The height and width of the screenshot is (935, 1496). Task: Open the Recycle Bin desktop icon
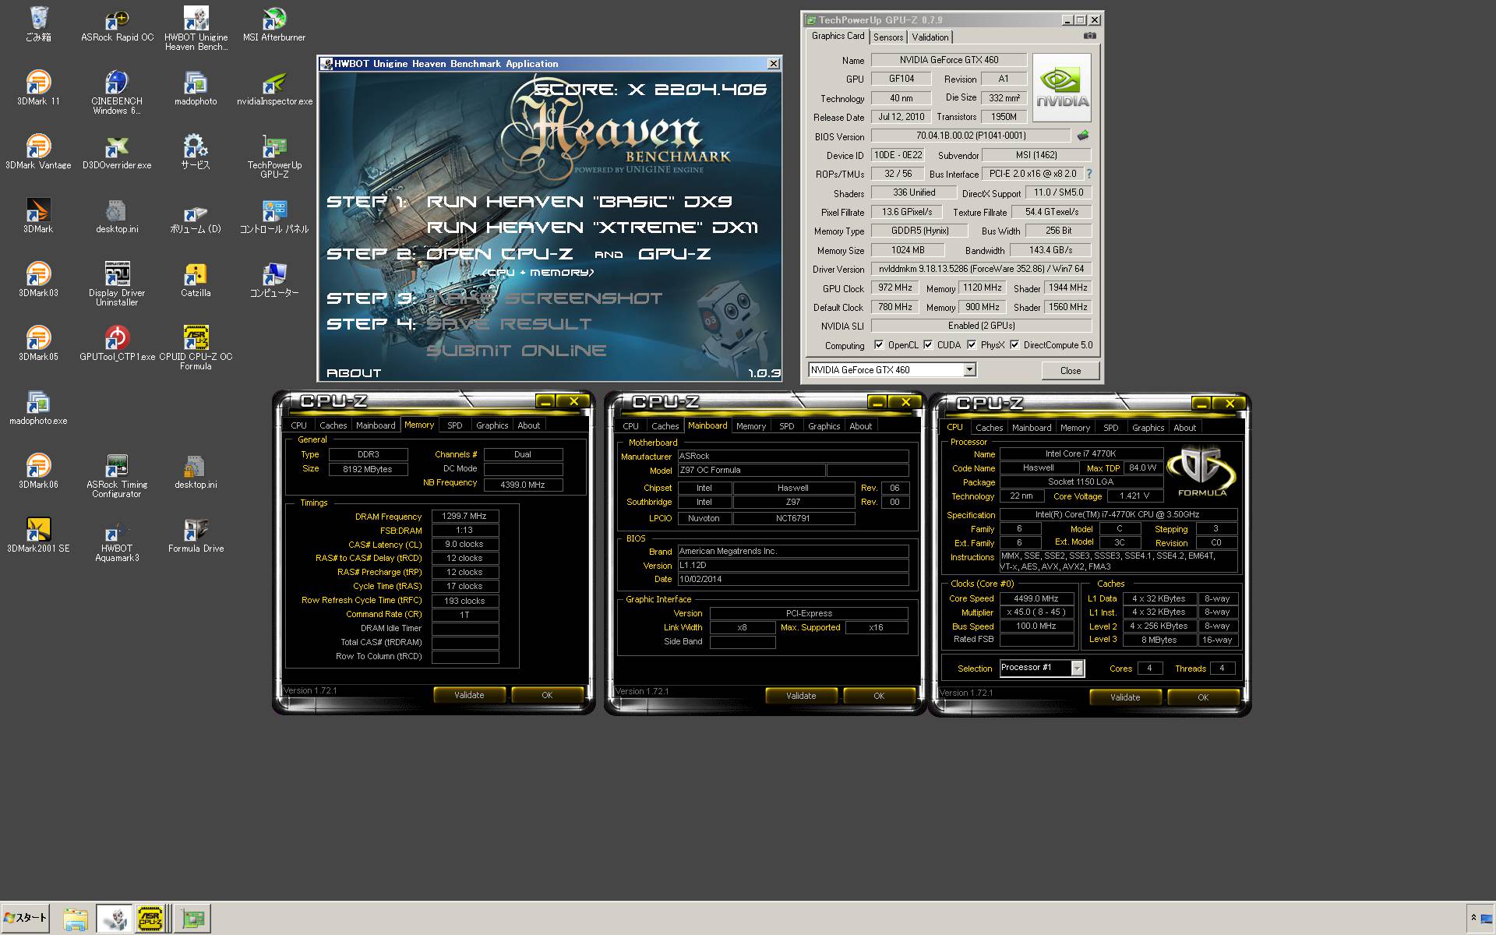[38, 24]
